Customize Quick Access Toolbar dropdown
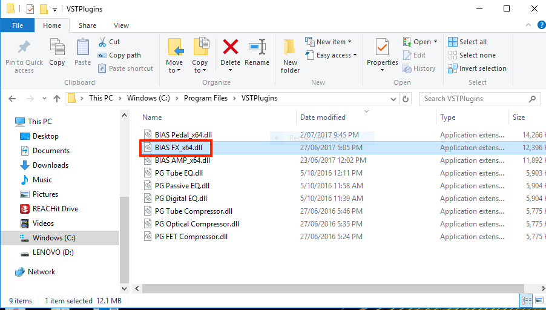 (x=54, y=10)
